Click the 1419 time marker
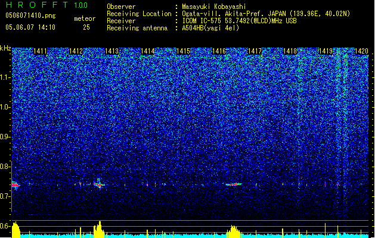 [326, 51]
